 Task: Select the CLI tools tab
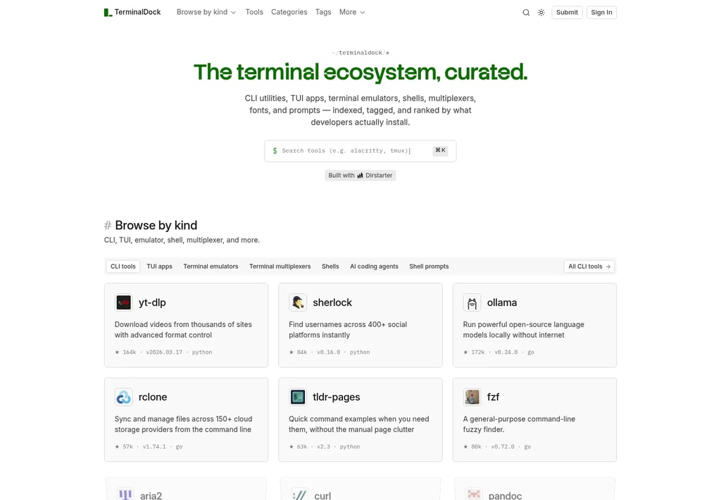click(123, 267)
